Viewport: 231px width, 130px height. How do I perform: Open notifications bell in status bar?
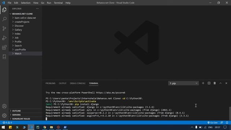click(227, 122)
